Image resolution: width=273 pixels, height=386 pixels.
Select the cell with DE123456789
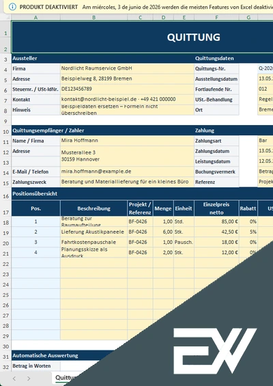click(x=127, y=89)
